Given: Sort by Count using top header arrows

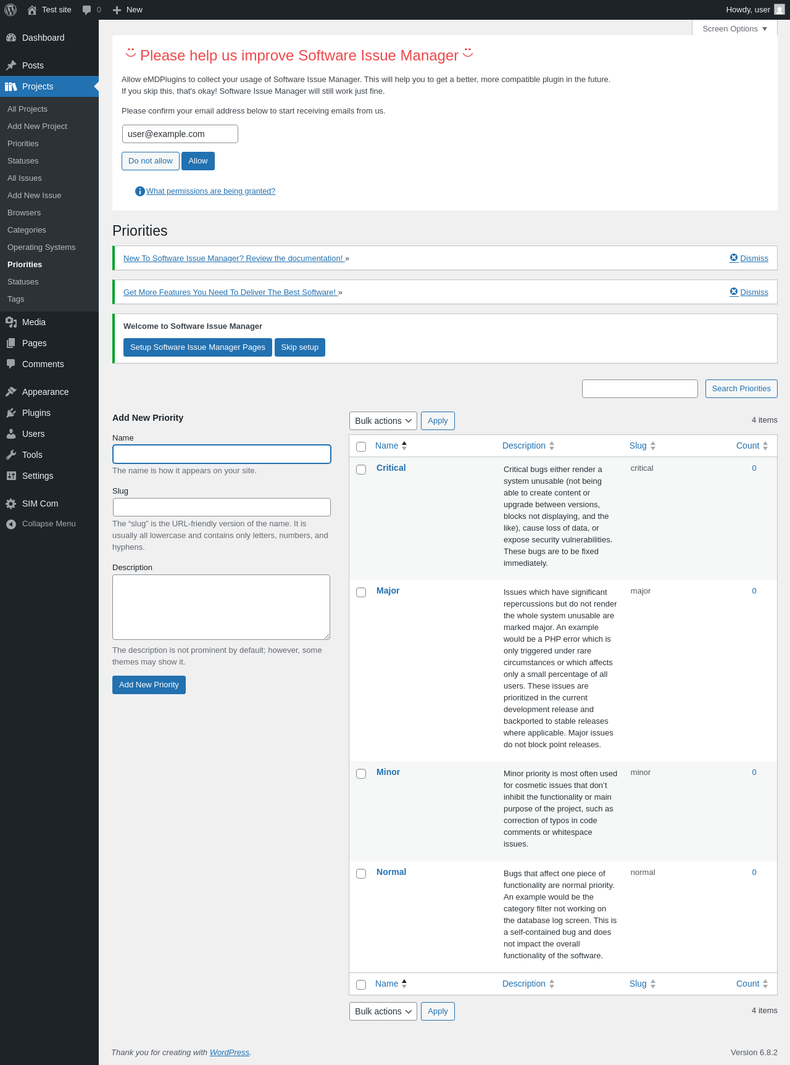Looking at the screenshot, I should pyautogui.click(x=765, y=445).
